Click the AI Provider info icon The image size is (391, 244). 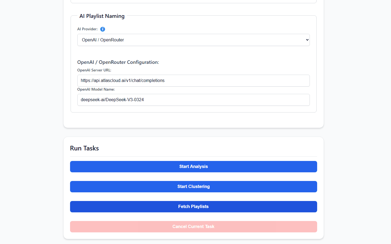click(103, 29)
